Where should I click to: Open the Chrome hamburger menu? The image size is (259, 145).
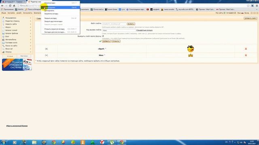pyautogui.click(x=257, y=6)
